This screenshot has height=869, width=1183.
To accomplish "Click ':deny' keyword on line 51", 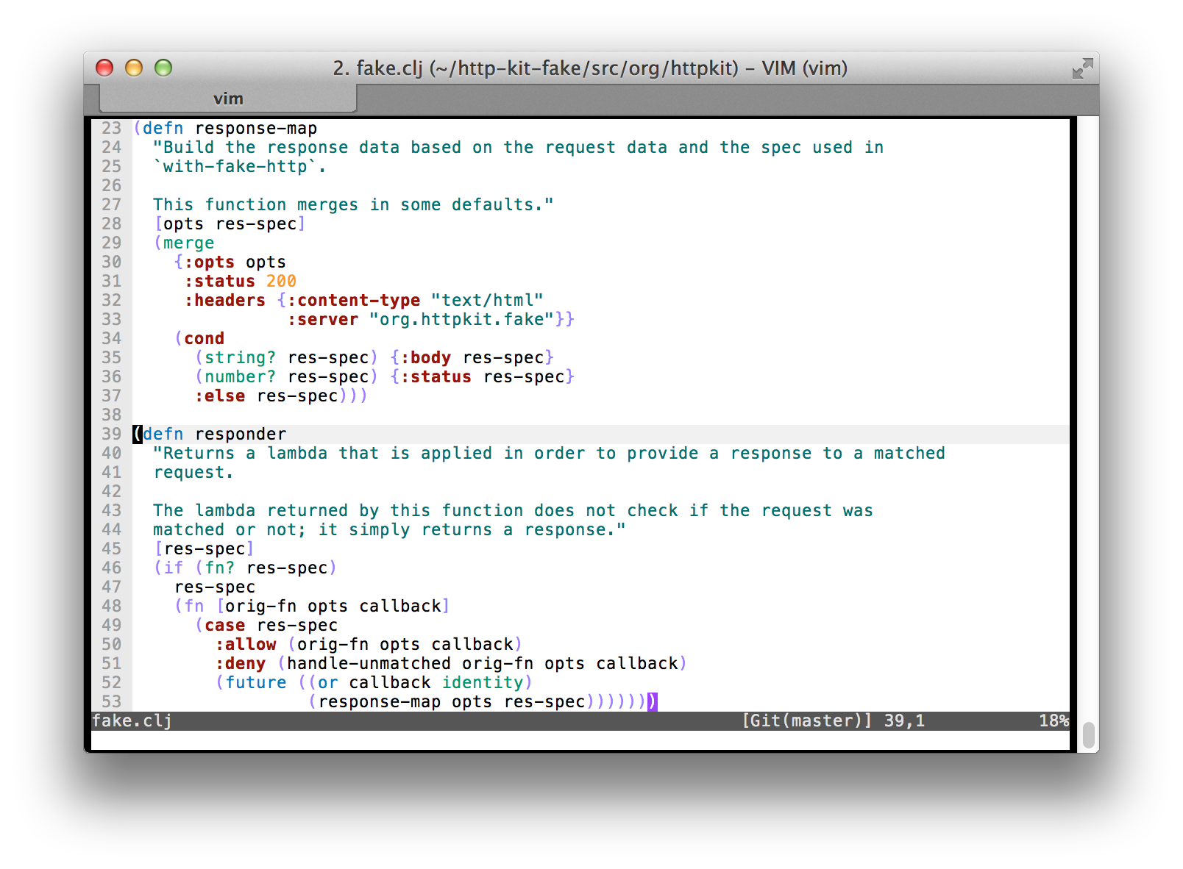I will [x=241, y=663].
